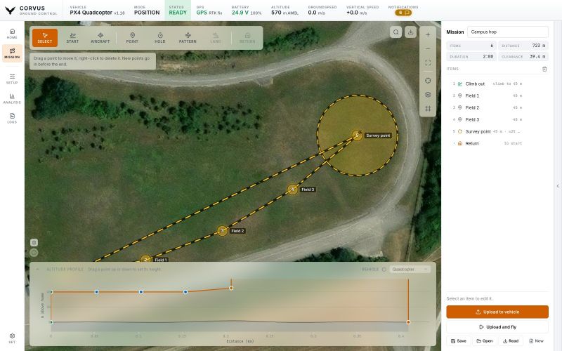Click the fit-to-view frame icon

pyautogui.click(x=428, y=62)
